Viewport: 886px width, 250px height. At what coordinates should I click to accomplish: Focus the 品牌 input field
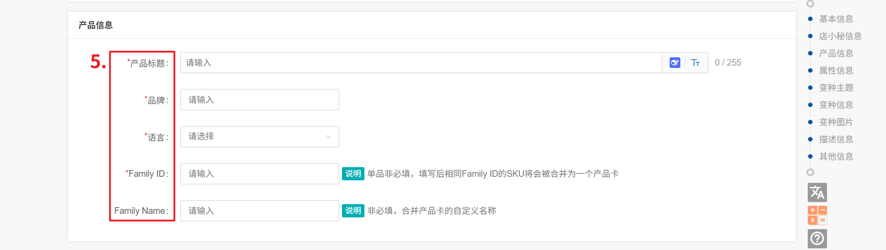point(259,100)
